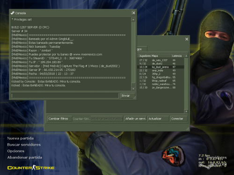
Task: Click the Counter-Strike logo
Action: pyautogui.click(x=31, y=168)
